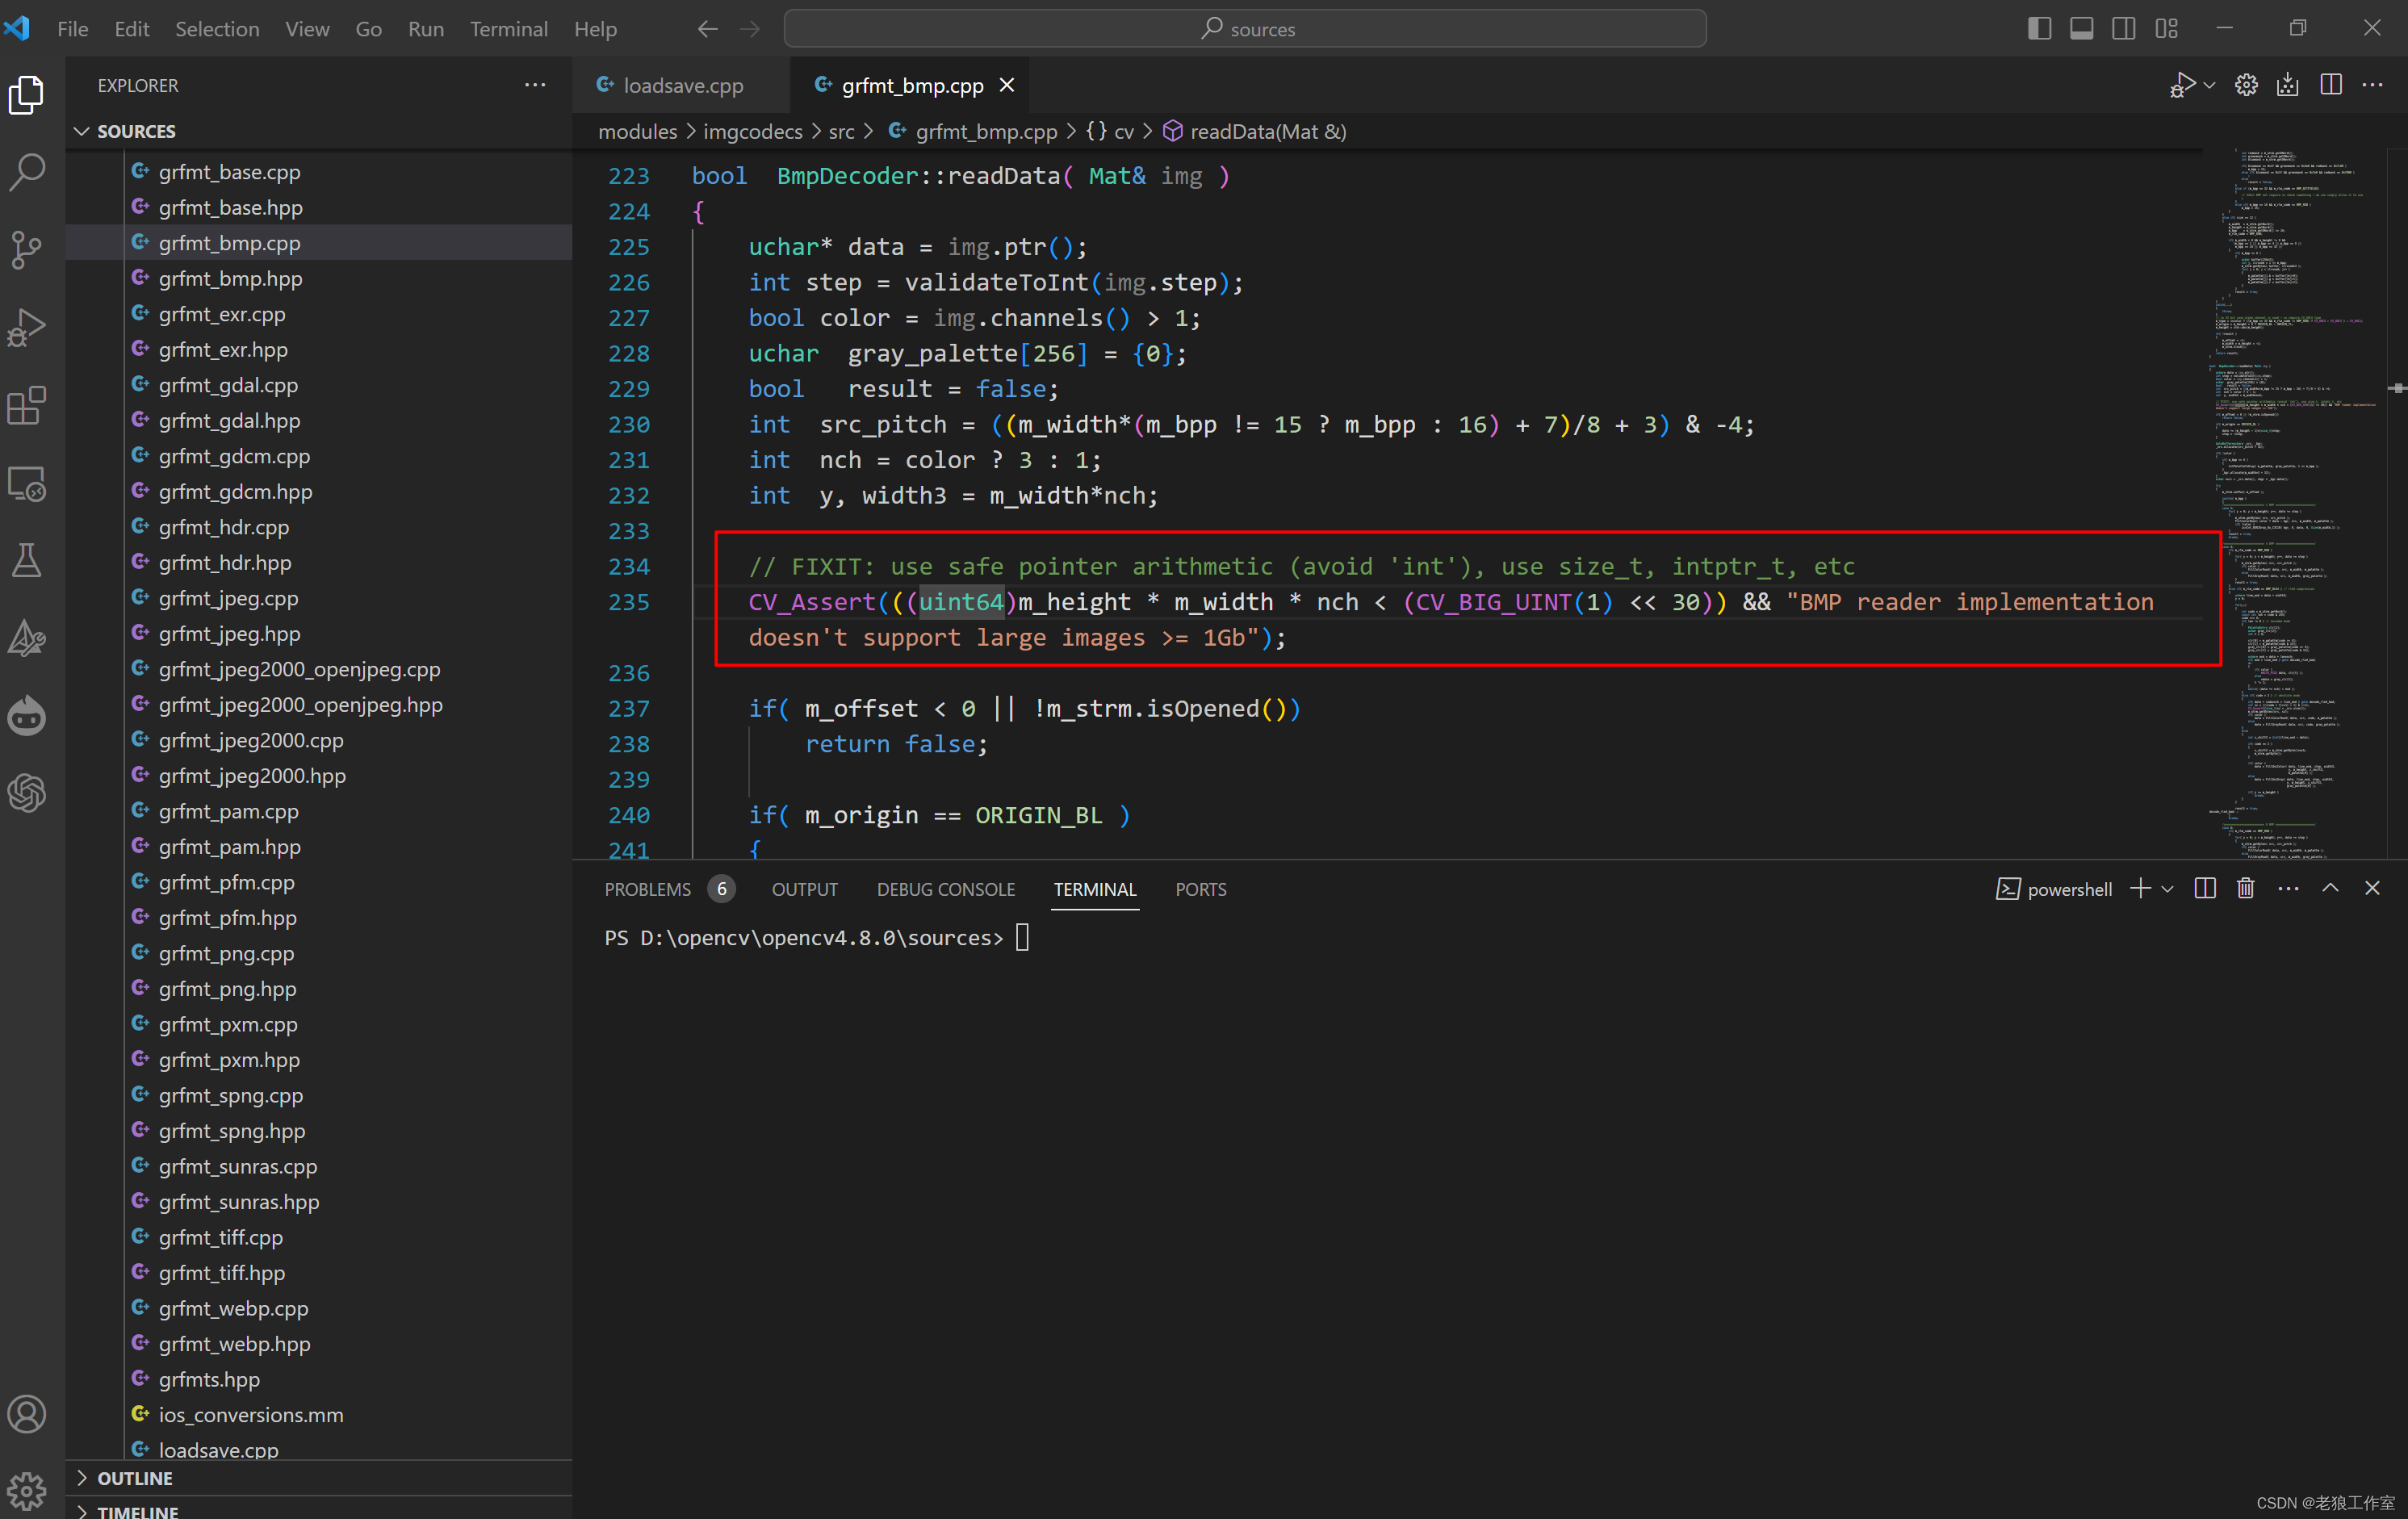The height and width of the screenshot is (1519, 2408).
Task: Open the Testing flask view
Action: 27,560
